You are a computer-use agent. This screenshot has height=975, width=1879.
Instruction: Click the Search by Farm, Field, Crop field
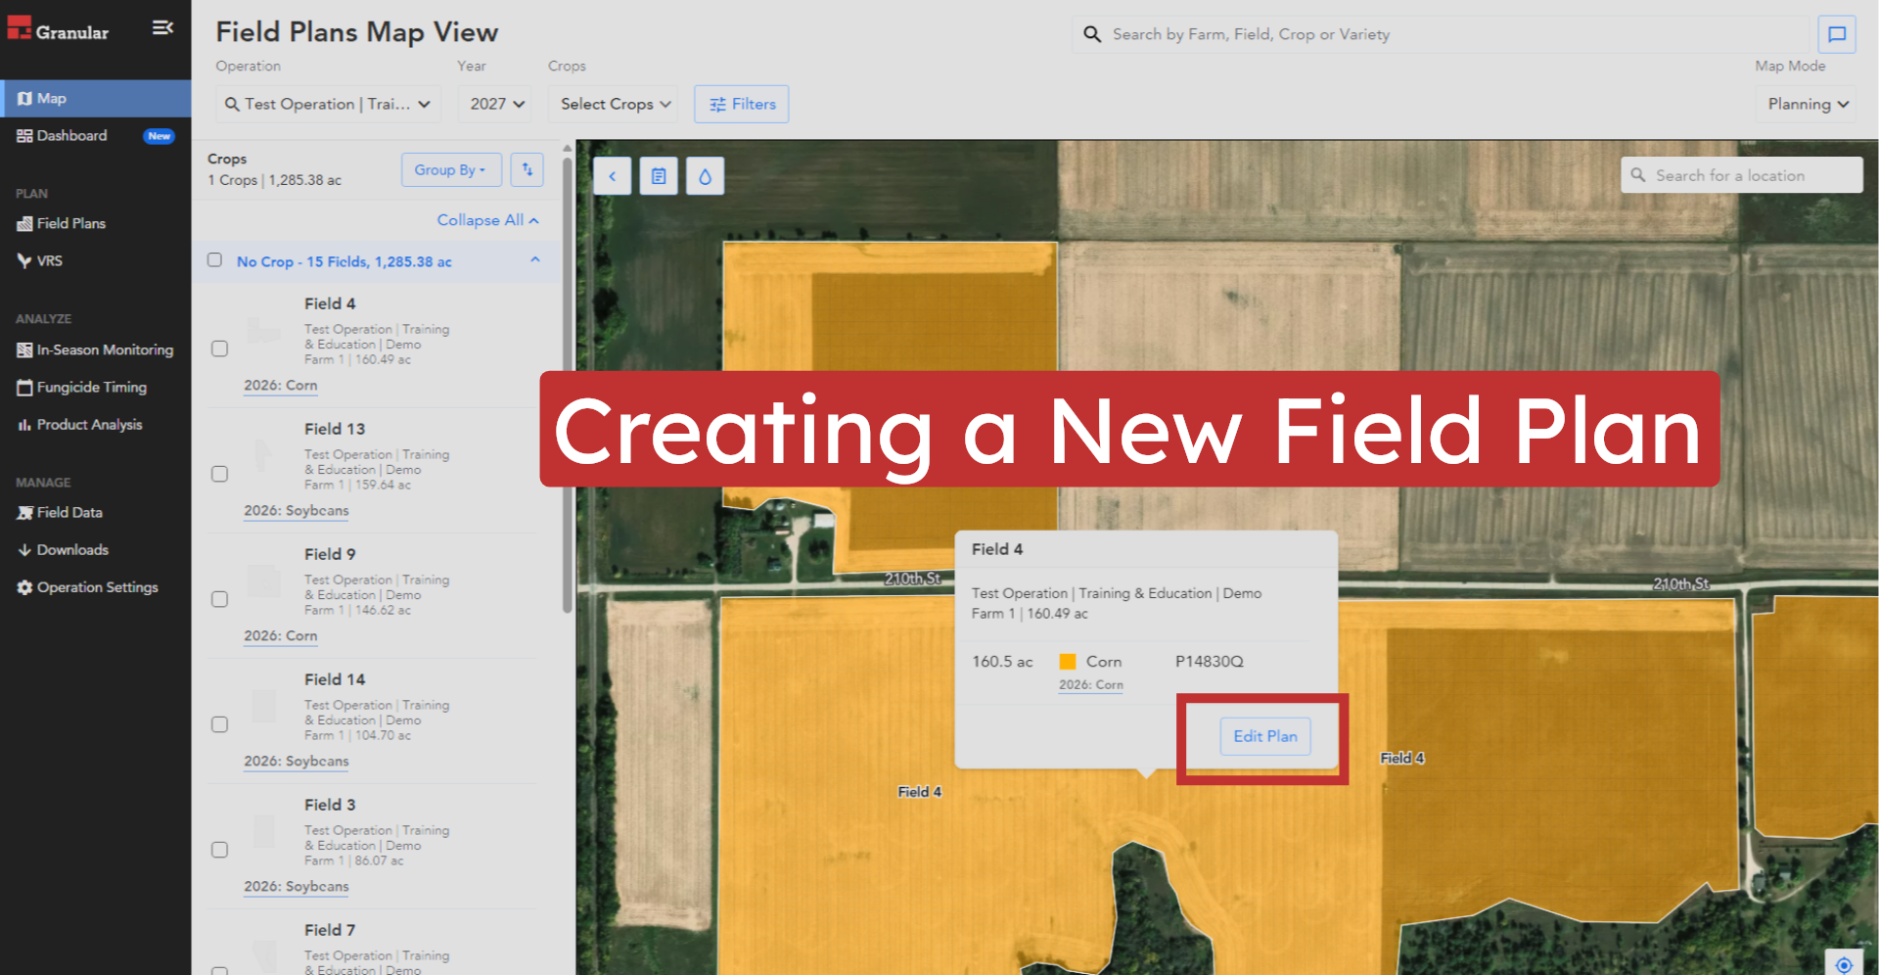tap(1440, 34)
